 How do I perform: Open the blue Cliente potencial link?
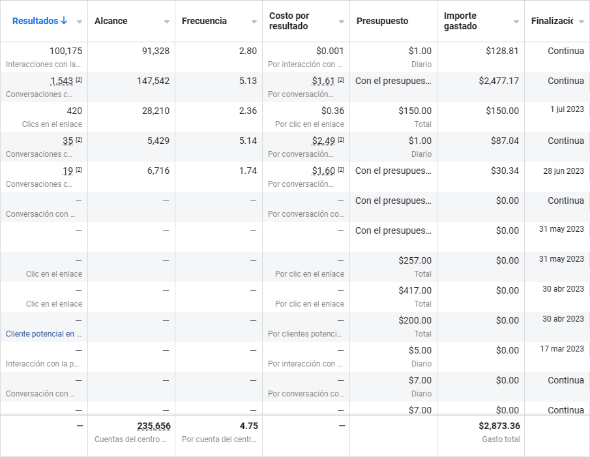44,334
